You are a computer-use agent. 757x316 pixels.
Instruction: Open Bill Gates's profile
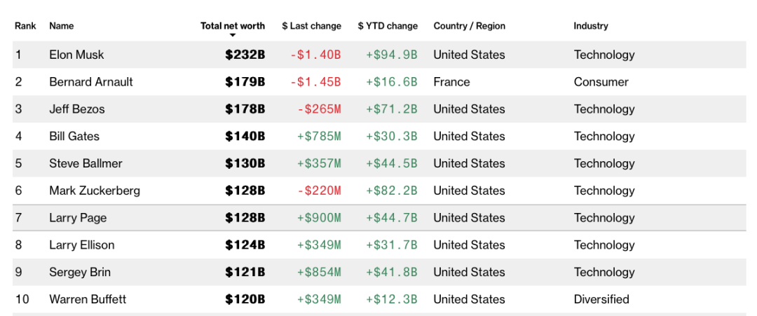tap(74, 137)
